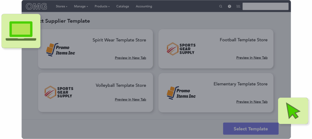Click the help question mark icon
The height and width of the screenshot is (139, 312).
pos(229,6)
